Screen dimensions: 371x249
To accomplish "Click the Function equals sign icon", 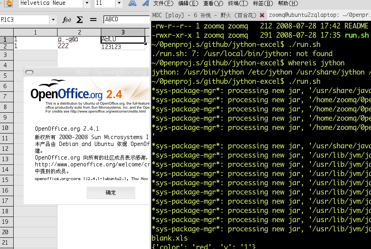I will (93, 20).
